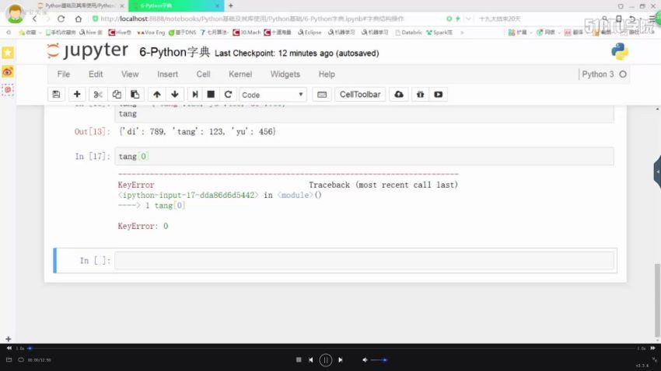This screenshot has width=661, height=371.
Task: Open the Weibo sidebar icon
Action: click(x=8, y=72)
